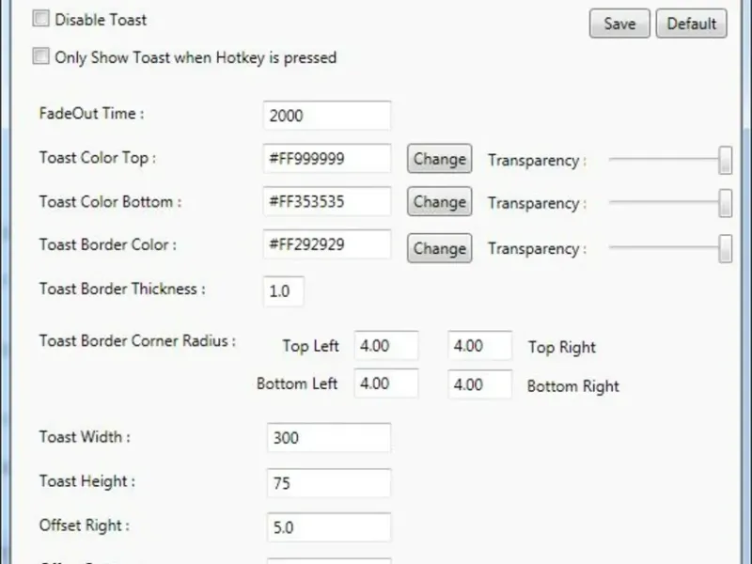Image resolution: width=752 pixels, height=564 pixels.
Task: Click Change for Toast Border Color
Action: coord(439,248)
